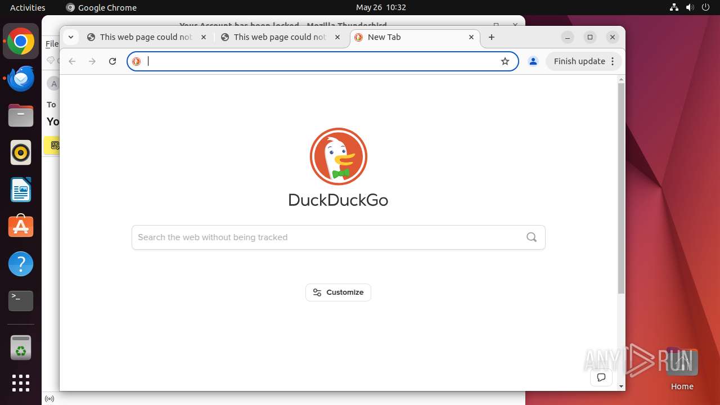Screen dimensions: 720x405
Task: Close the first error tab
Action: pos(204,37)
